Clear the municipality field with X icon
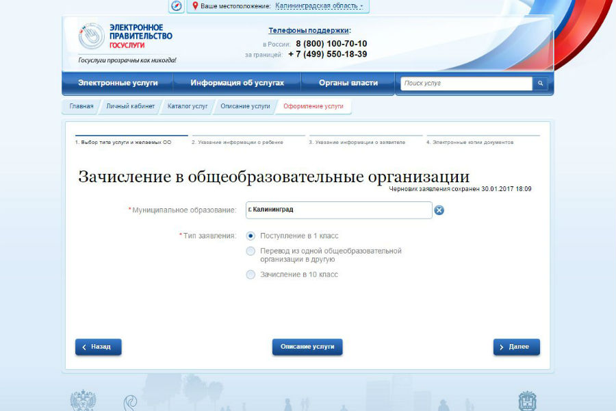Screen dimensions: 616x411 tap(439, 210)
